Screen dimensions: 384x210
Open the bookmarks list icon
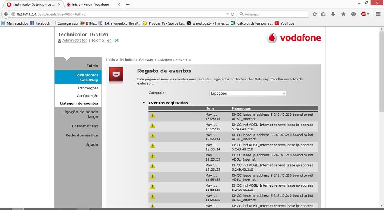tap(323, 14)
